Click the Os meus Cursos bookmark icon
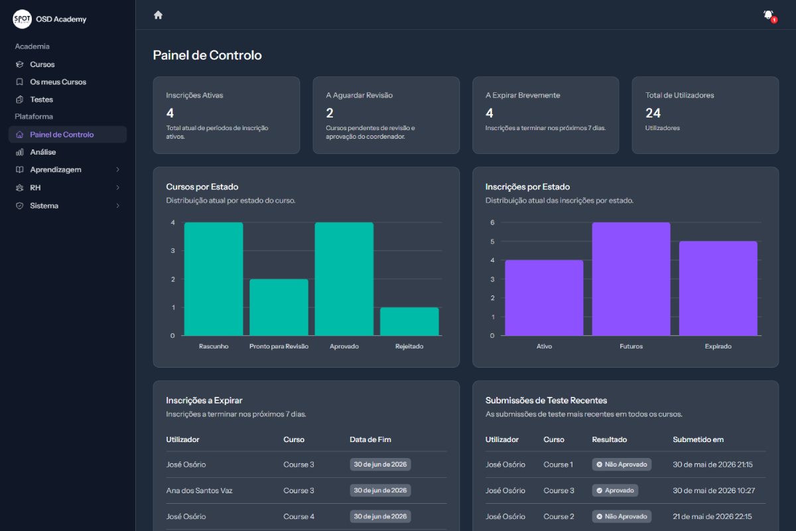Viewport: 796px width, 531px height. 20,82
